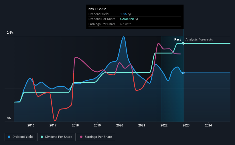Click the 2023 x-axis label
This screenshot has width=235, height=145.
tap(186, 125)
